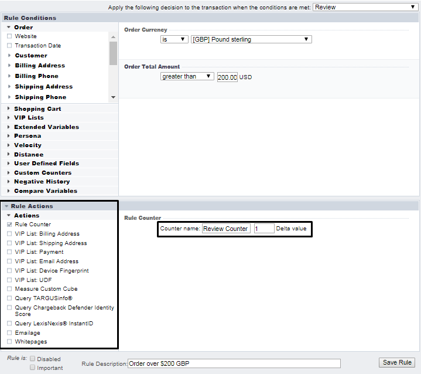Check VIP List: Device Fingerprint
This screenshot has width=421, height=374.
coord(9,270)
